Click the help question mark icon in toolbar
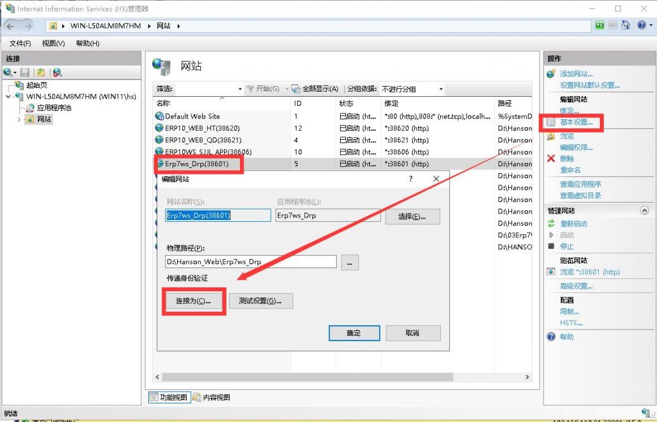Image resolution: width=657 pixels, height=422 pixels. click(x=642, y=26)
